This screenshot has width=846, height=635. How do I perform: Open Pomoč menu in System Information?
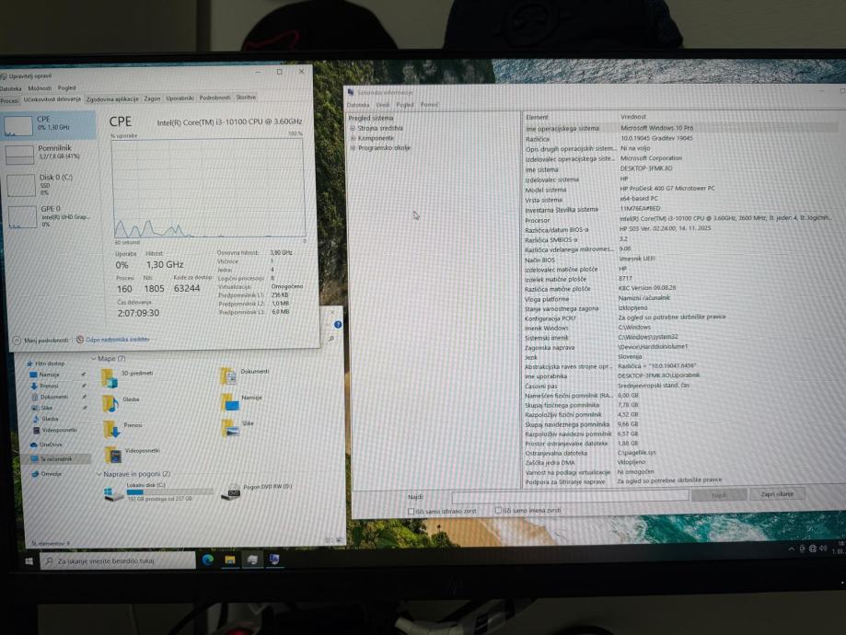coord(430,105)
